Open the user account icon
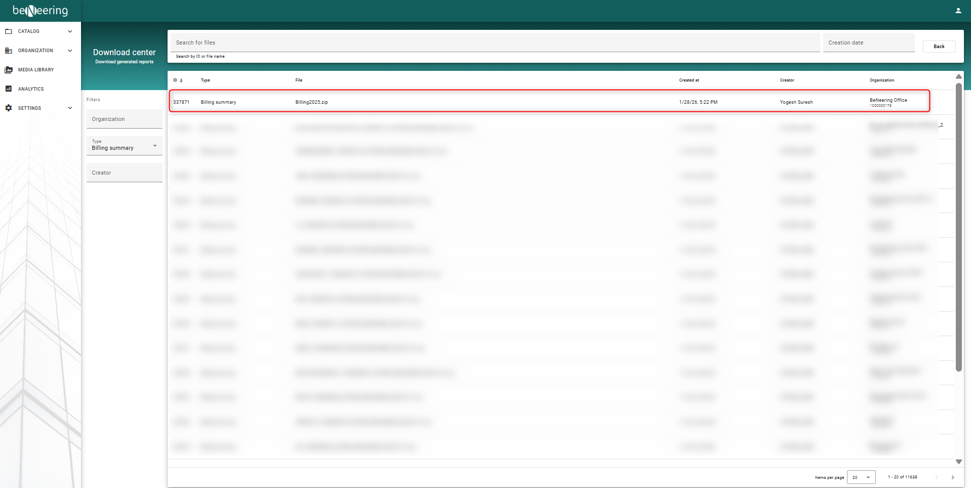This screenshot has height=488, width=971. coord(958,11)
